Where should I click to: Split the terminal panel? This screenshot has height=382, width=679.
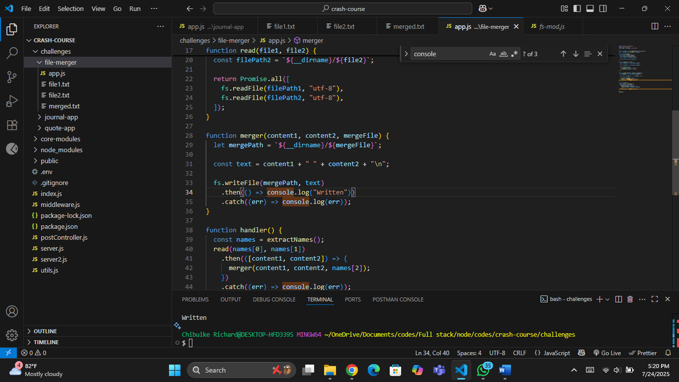tap(618, 299)
